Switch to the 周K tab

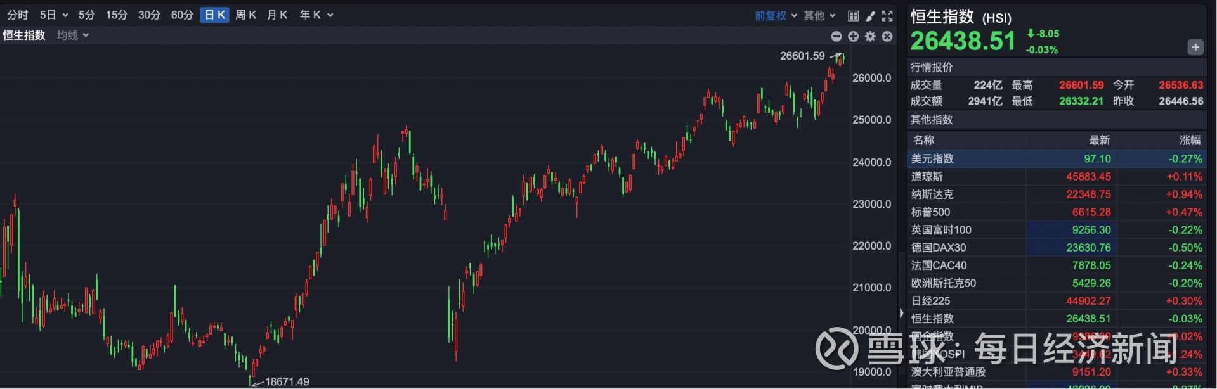click(245, 15)
